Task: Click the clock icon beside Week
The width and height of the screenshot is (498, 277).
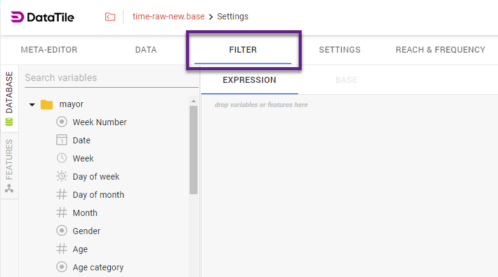Action: click(x=61, y=158)
